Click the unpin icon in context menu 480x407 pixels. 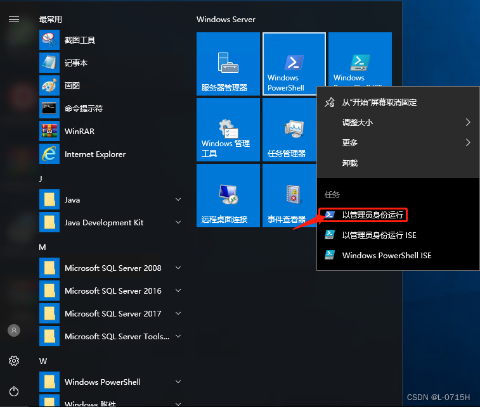(330, 102)
